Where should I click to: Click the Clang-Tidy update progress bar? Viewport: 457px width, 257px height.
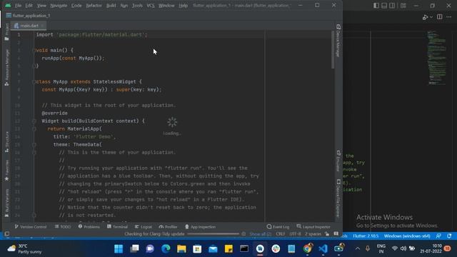point(213,234)
